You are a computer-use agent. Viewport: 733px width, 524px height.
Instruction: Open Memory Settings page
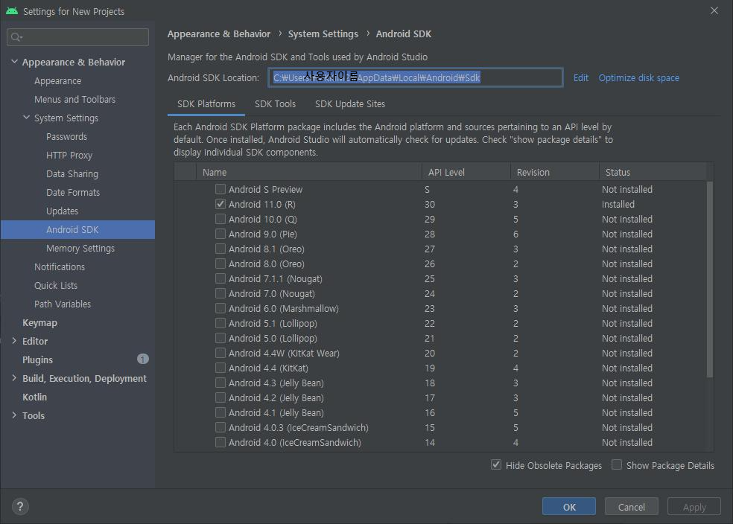pyautogui.click(x=80, y=249)
